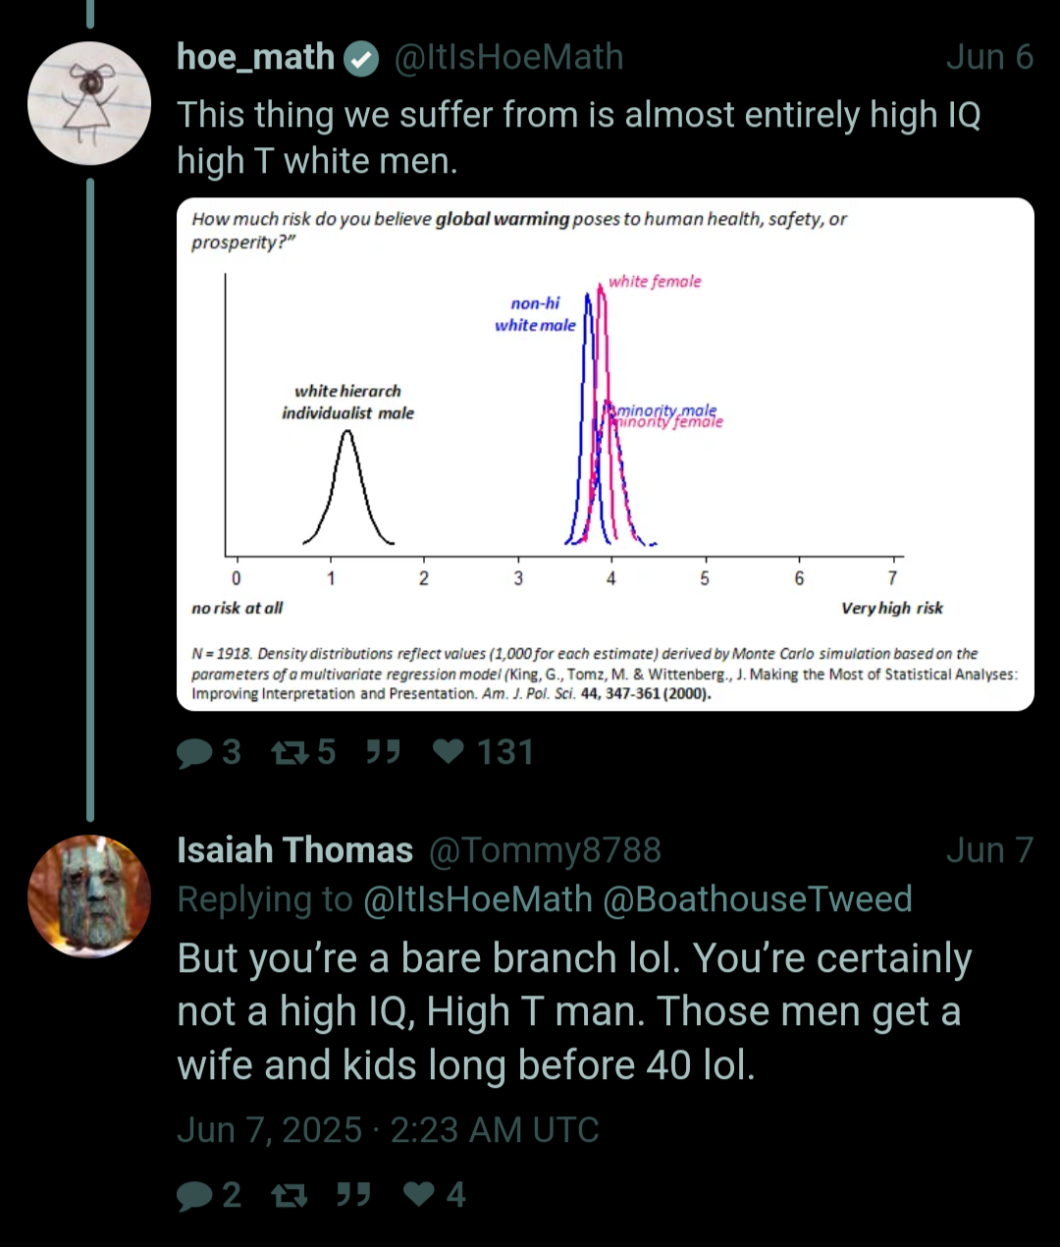Viewport: 1060px width, 1247px height.
Task: Open @ItIsHoeMath mention in reply line
Action: click(478, 899)
